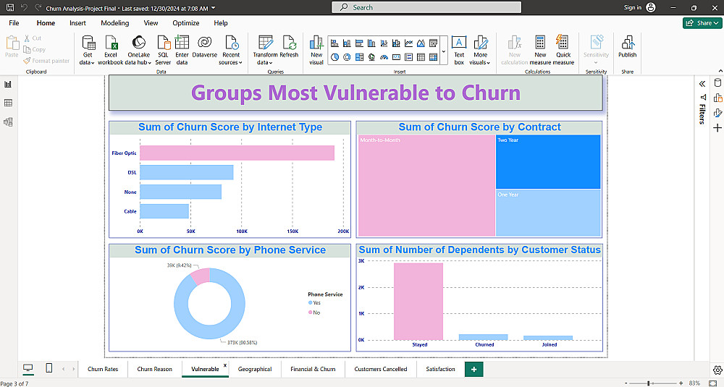Image resolution: width=724 pixels, height=387 pixels.
Task: Add a new report page
Action: 473,369
